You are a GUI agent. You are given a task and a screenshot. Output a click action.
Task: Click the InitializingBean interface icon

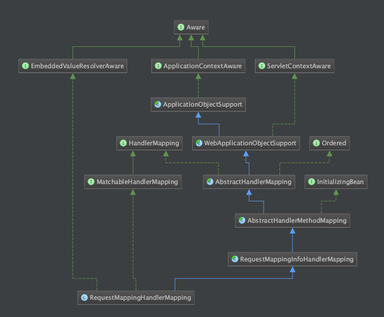pos(311,182)
